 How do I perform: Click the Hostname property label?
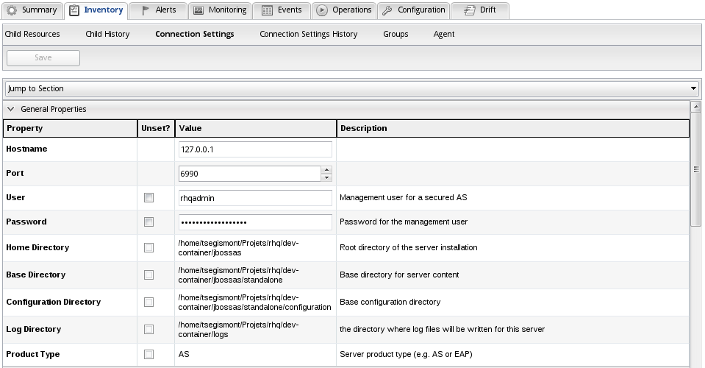(26, 149)
